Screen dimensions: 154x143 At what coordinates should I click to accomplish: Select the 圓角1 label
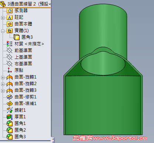(x=20, y=123)
